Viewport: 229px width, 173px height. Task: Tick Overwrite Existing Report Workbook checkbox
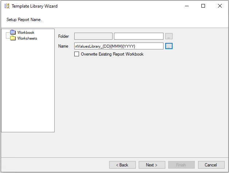(x=77, y=54)
